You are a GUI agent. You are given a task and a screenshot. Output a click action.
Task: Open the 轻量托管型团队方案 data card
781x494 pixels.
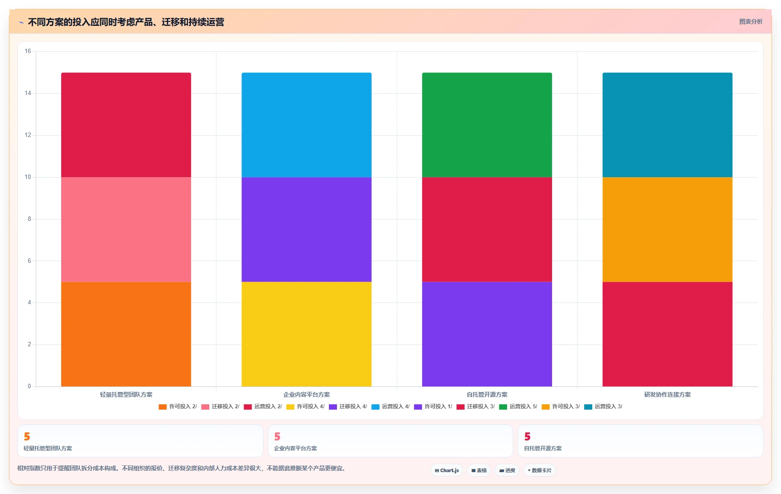[x=140, y=441]
